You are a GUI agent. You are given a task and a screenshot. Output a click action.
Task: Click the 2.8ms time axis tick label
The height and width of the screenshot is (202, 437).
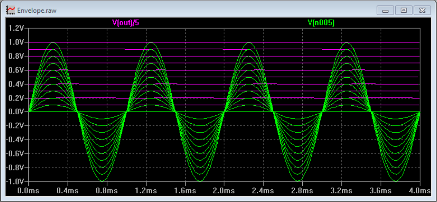[302, 190]
